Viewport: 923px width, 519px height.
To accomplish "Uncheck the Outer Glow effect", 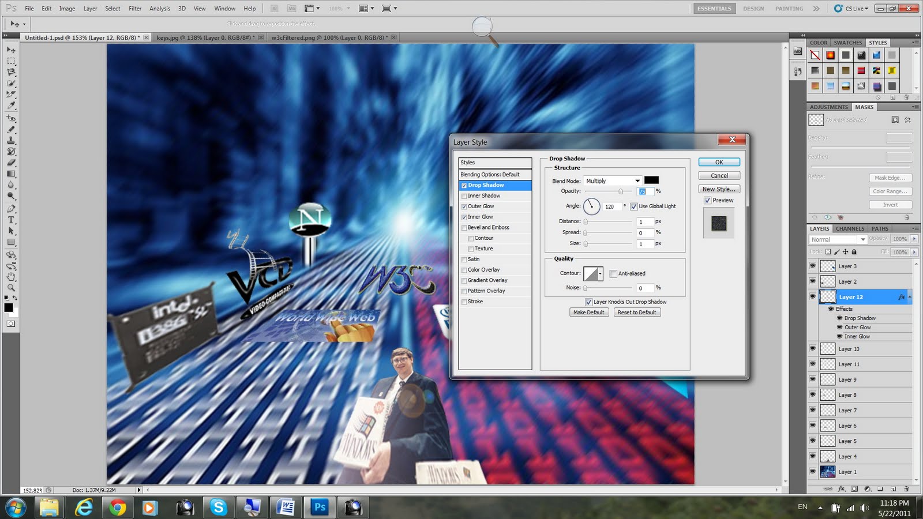I will coord(464,206).
